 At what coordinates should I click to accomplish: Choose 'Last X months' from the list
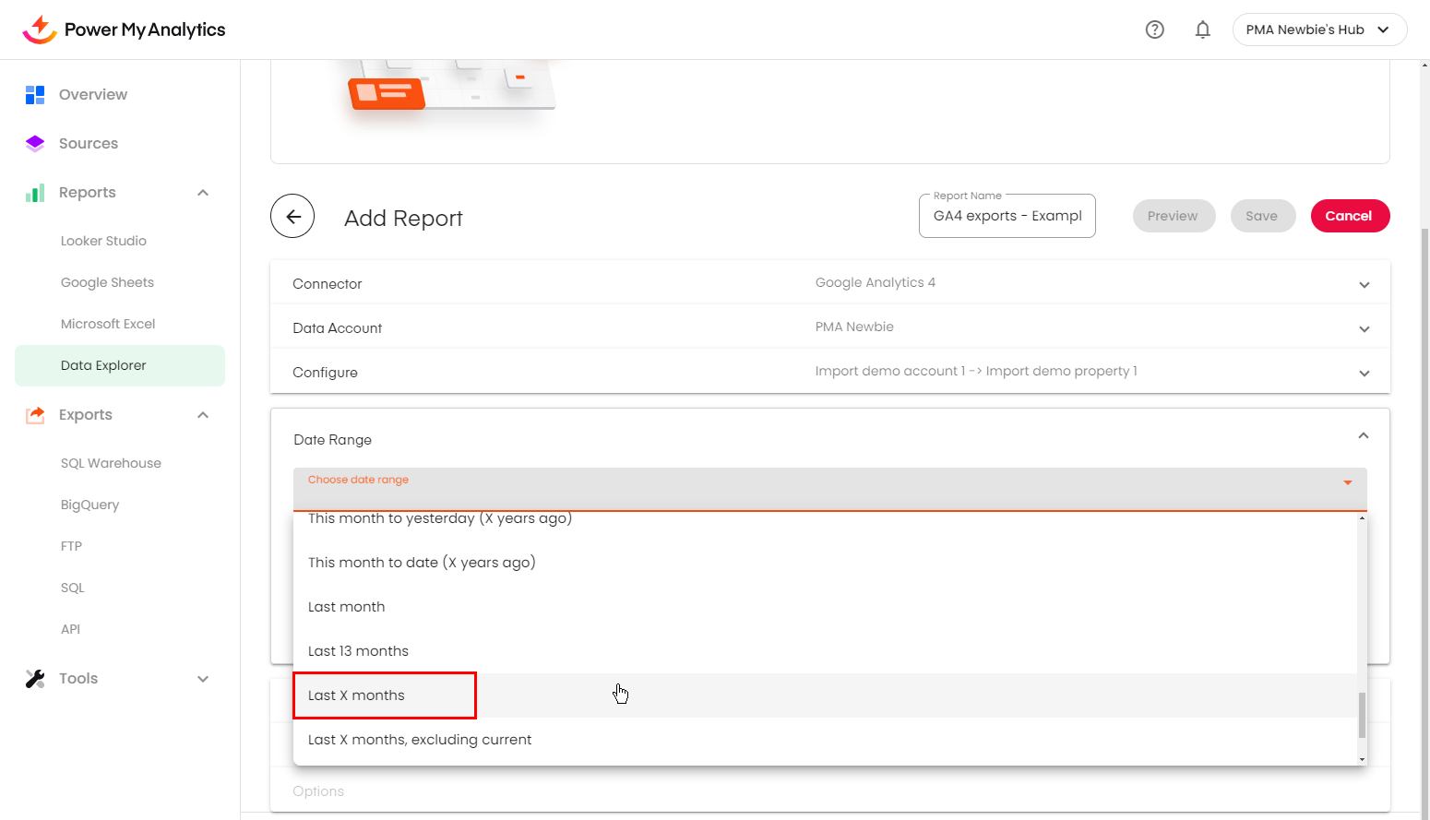[357, 695]
